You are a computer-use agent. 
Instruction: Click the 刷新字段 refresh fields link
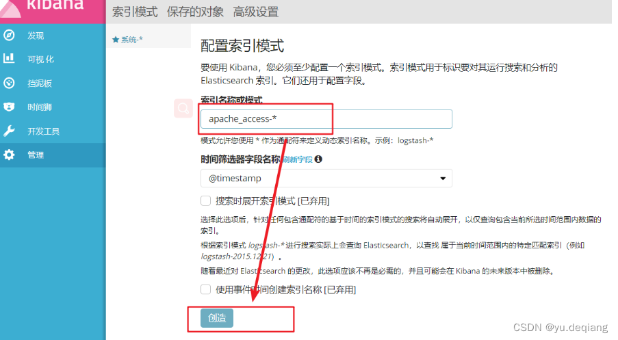tap(298, 159)
